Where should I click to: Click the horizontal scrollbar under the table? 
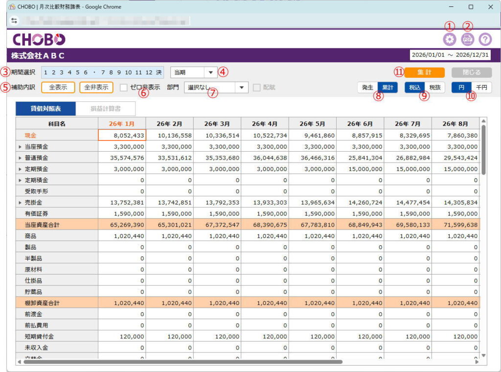click(x=181, y=362)
